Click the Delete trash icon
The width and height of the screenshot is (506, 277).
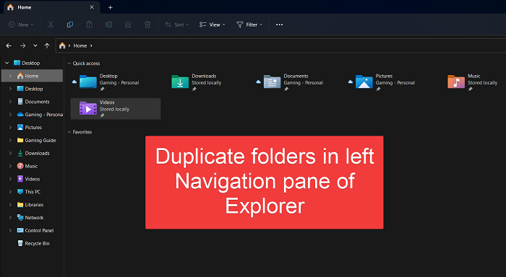click(147, 25)
